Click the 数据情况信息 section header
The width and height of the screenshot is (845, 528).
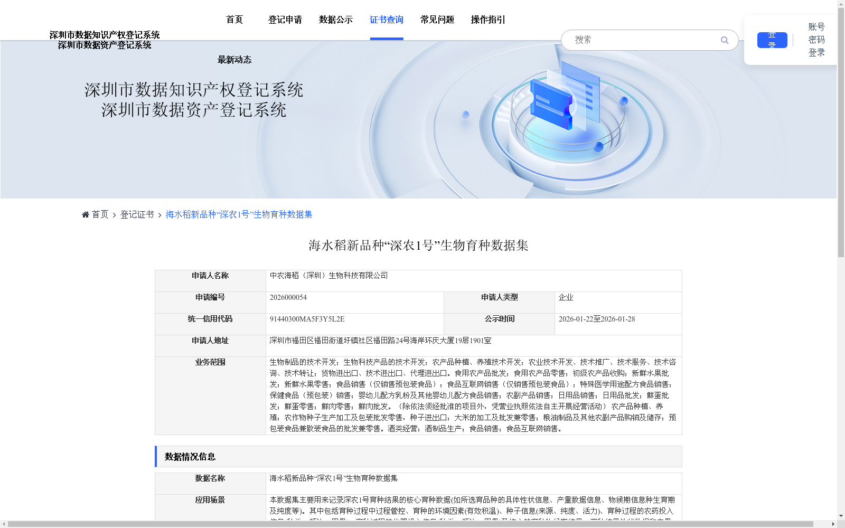(418, 457)
